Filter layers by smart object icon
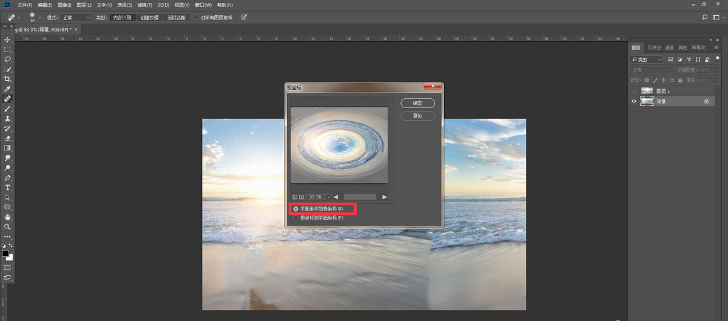Screen dimensions: 728x321 [707, 59]
